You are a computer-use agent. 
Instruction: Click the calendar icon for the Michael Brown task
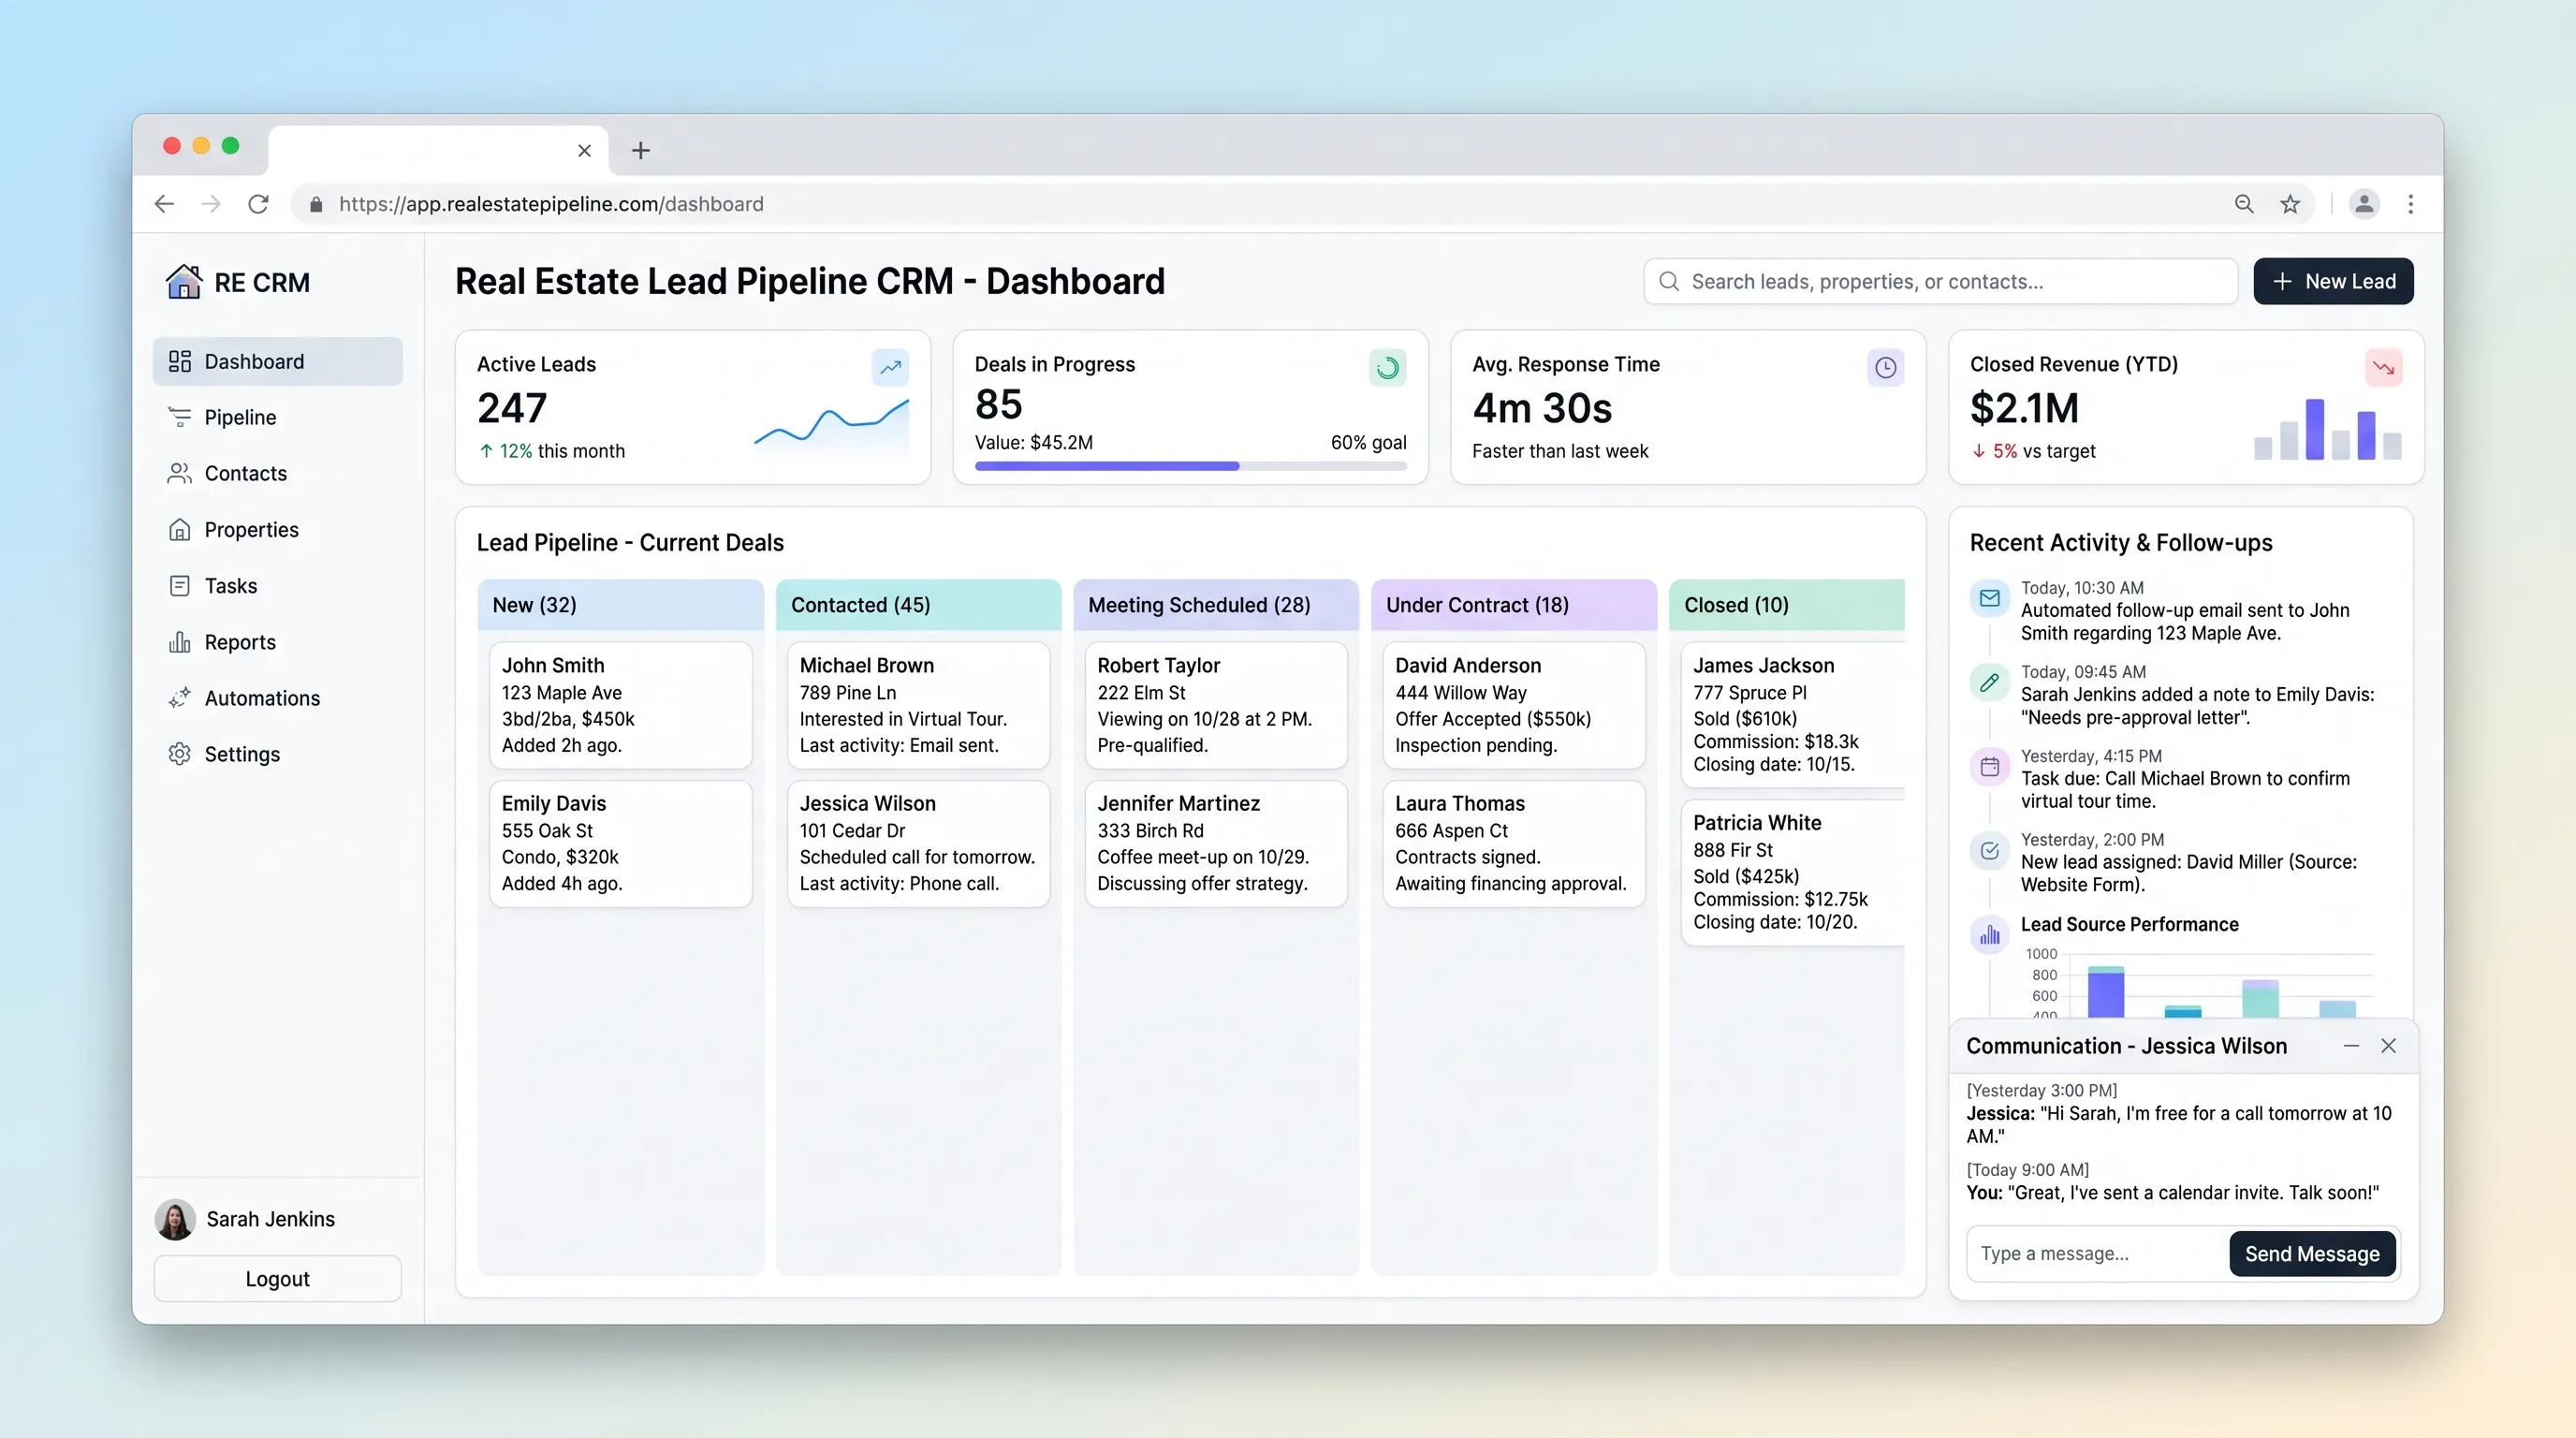tap(1989, 766)
